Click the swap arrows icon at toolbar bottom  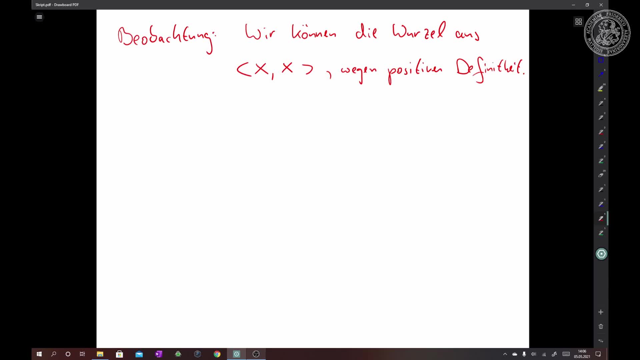(x=601, y=341)
